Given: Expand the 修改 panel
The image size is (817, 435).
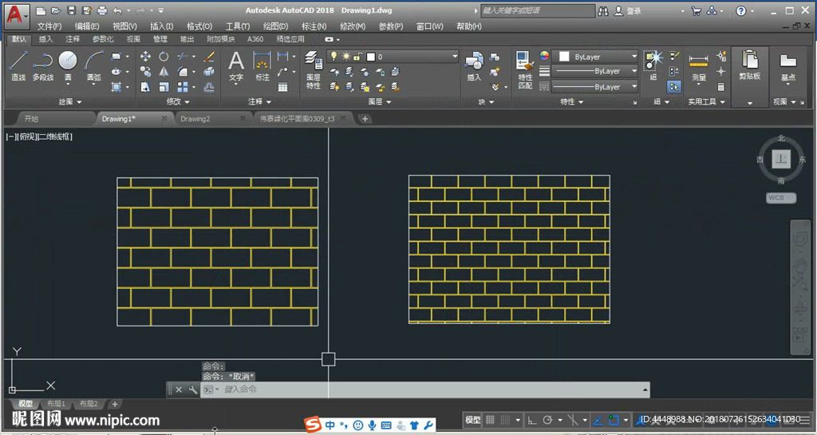Looking at the screenshot, I should pos(178,101).
